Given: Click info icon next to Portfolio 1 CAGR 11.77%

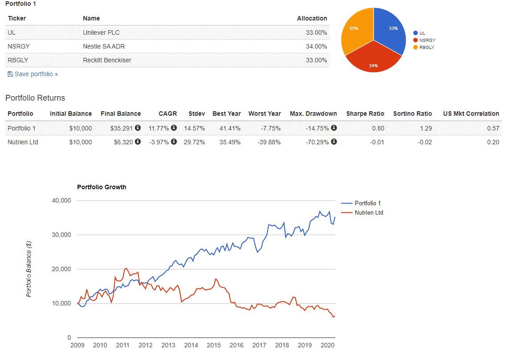Looking at the screenshot, I should point(174,128).
